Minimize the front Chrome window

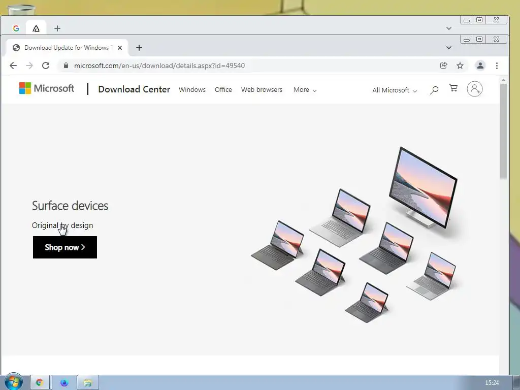point(467,40)
